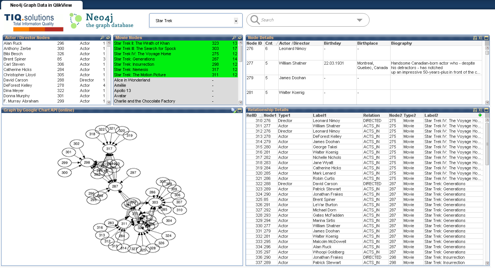
Task: Click print icon in Relationship Details header
Action: (475, 110)
